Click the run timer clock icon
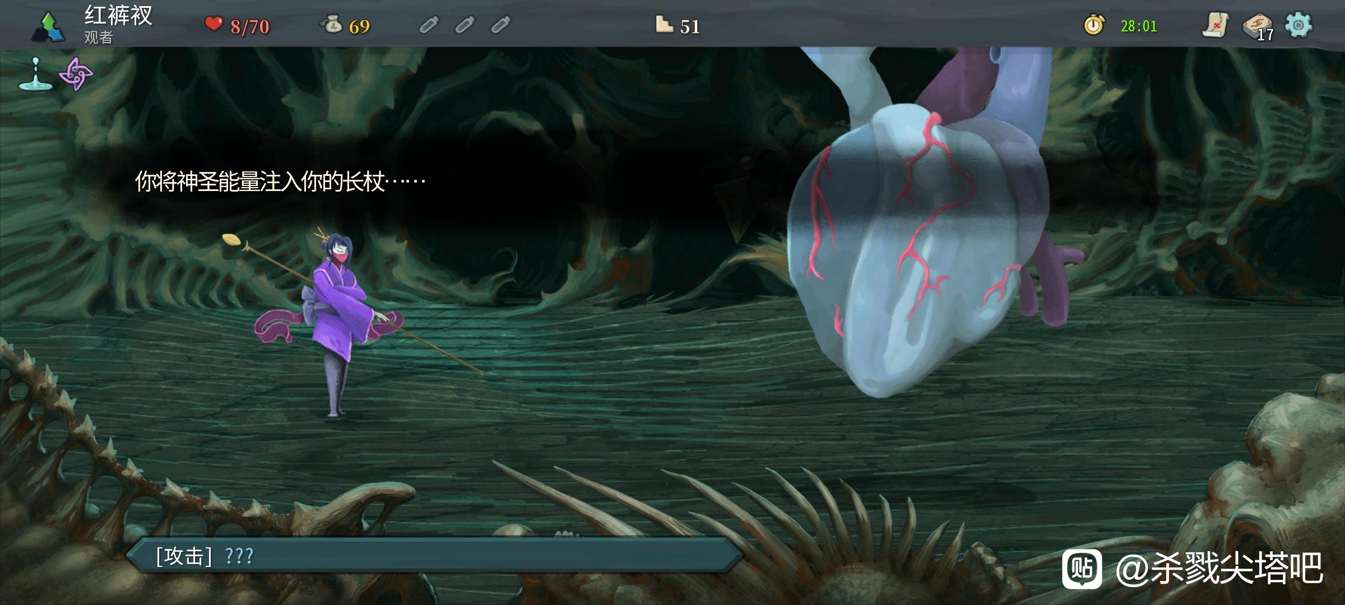1345x605 pixels. tap(1093, 25)
